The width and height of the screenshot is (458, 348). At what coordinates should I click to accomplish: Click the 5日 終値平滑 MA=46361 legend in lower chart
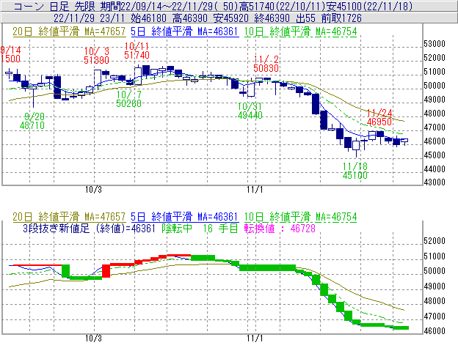[185, 217]
